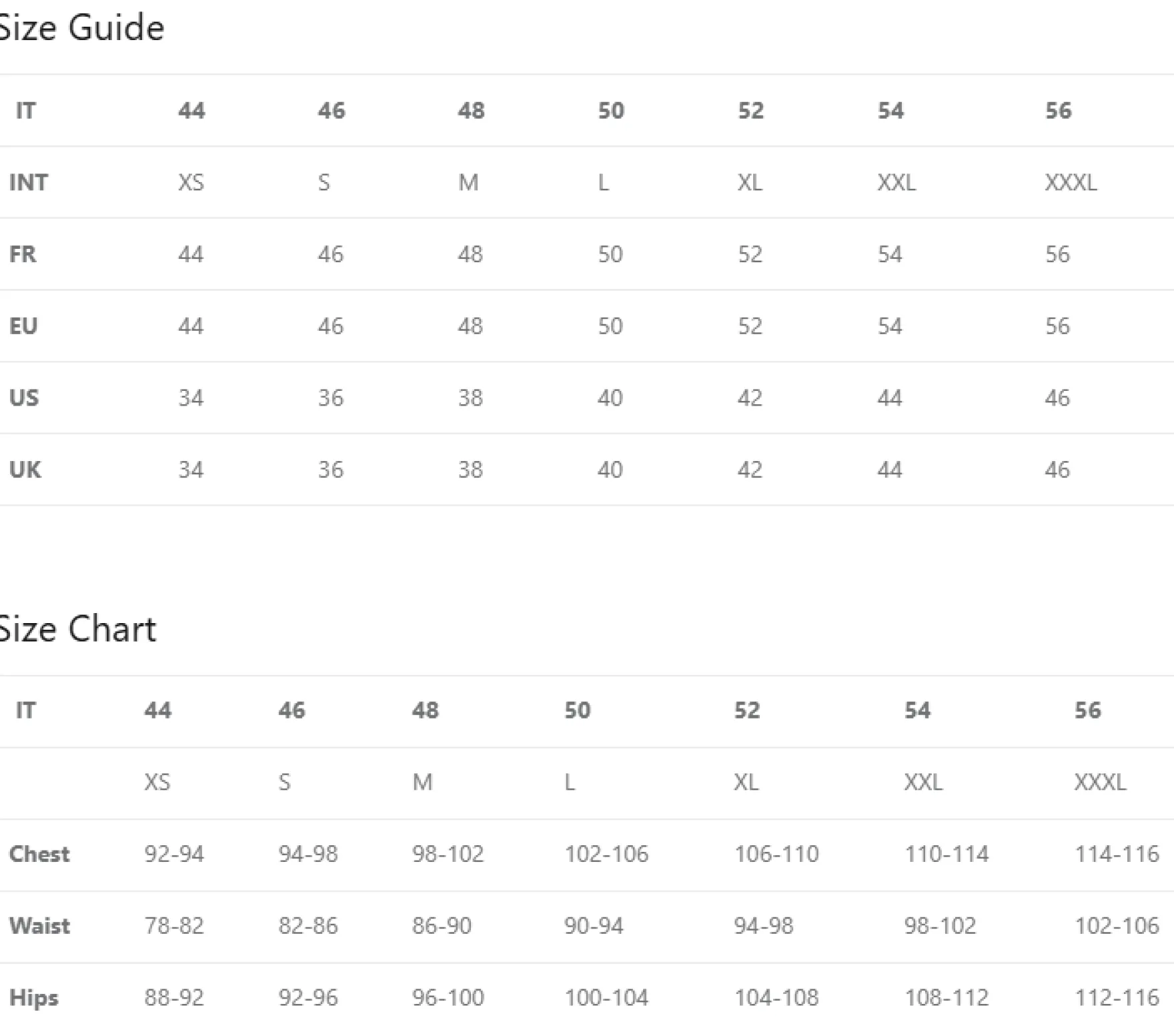Click the Hips row label
The width and height of the screenshot is (1174, 1034).
pos(34,998)
